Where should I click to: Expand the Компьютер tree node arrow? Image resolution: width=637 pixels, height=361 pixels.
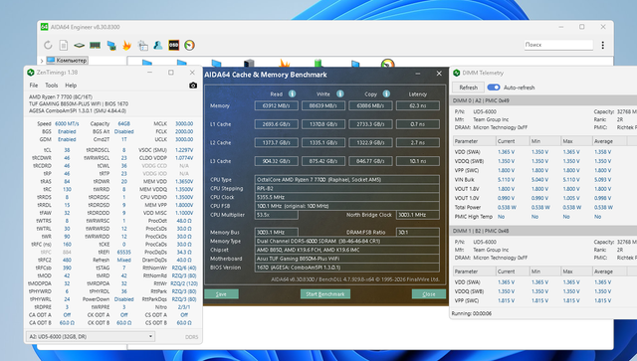point(42,61)
